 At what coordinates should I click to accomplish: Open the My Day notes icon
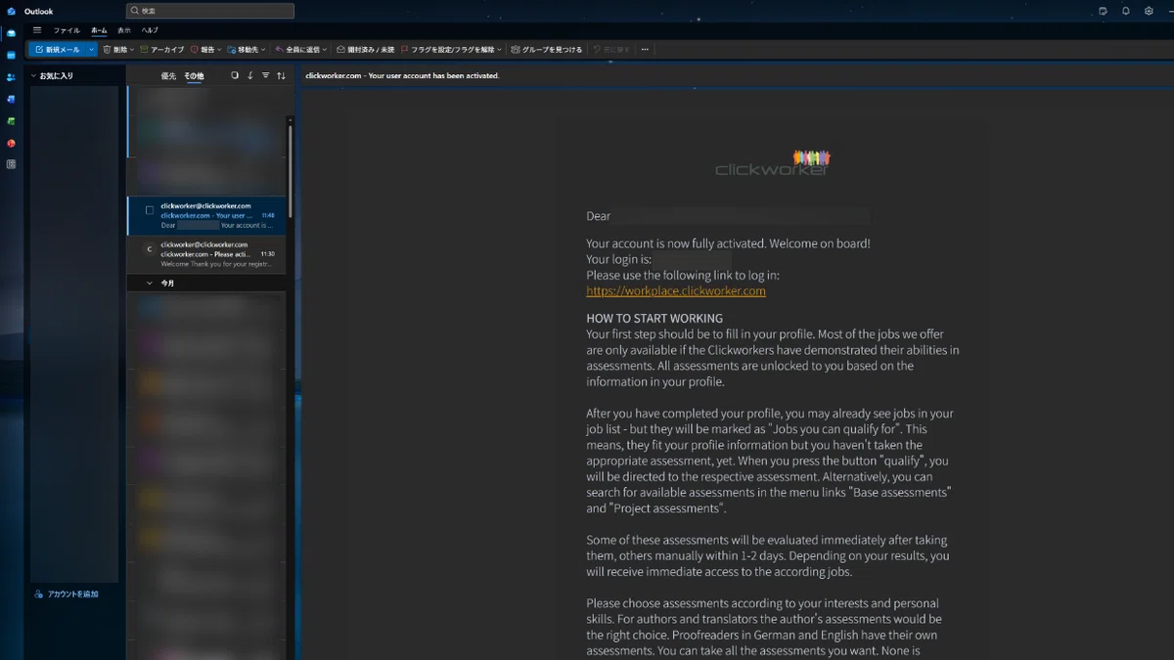[1103, 11]
